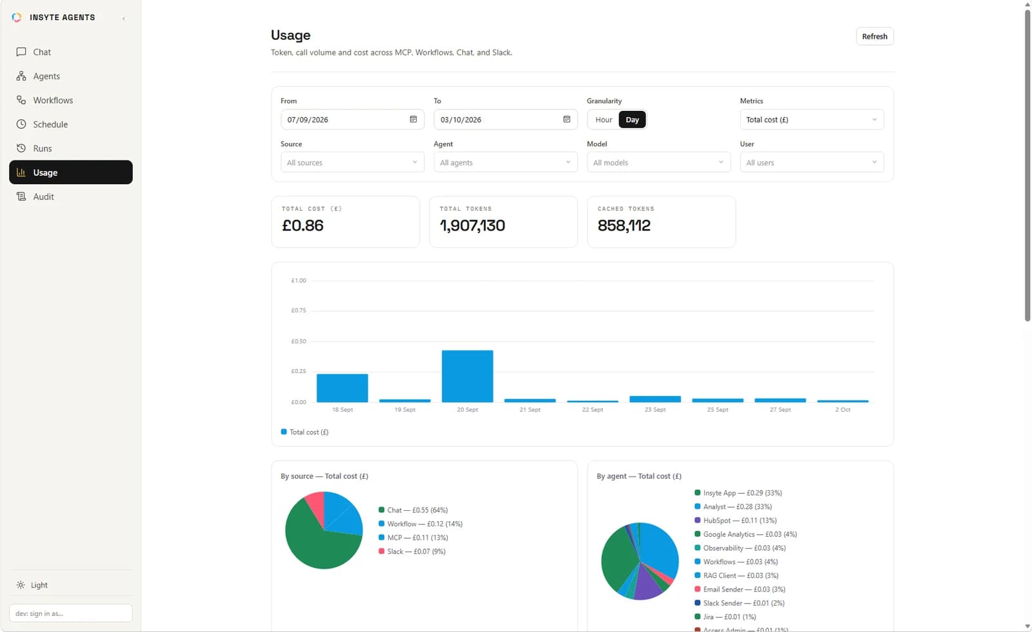Click the Agents hierarchy icon
1032x632 pixels.
pyautogui.click(x=21, y=76)
